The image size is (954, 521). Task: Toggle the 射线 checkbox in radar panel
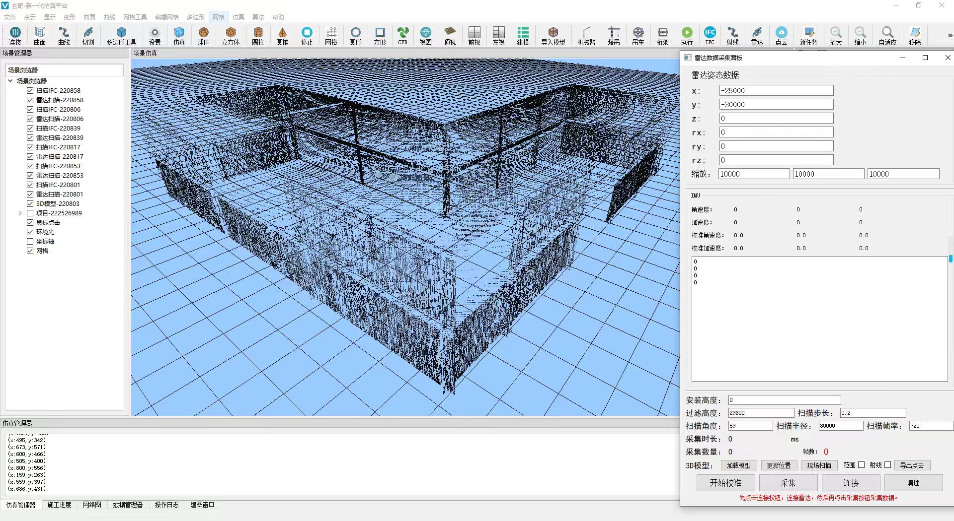[x=887, y=465]
